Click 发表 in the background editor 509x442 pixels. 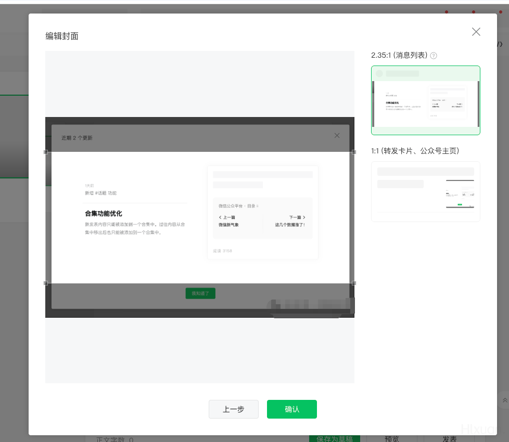450,439
